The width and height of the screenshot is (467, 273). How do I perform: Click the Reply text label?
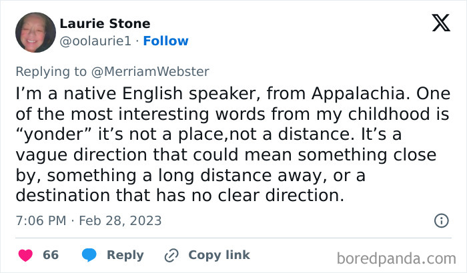click(x=125, y=255)
